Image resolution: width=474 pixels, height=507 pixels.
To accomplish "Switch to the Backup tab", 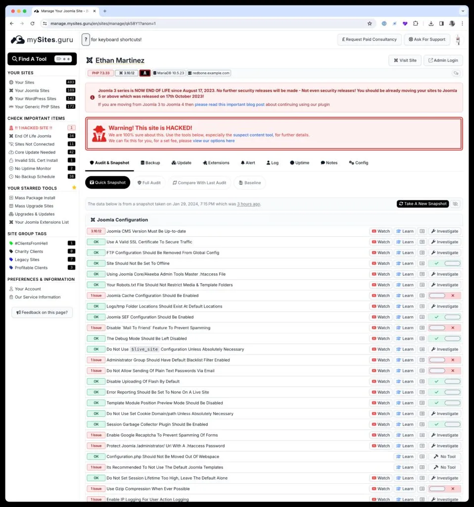I will pos(150,162).
